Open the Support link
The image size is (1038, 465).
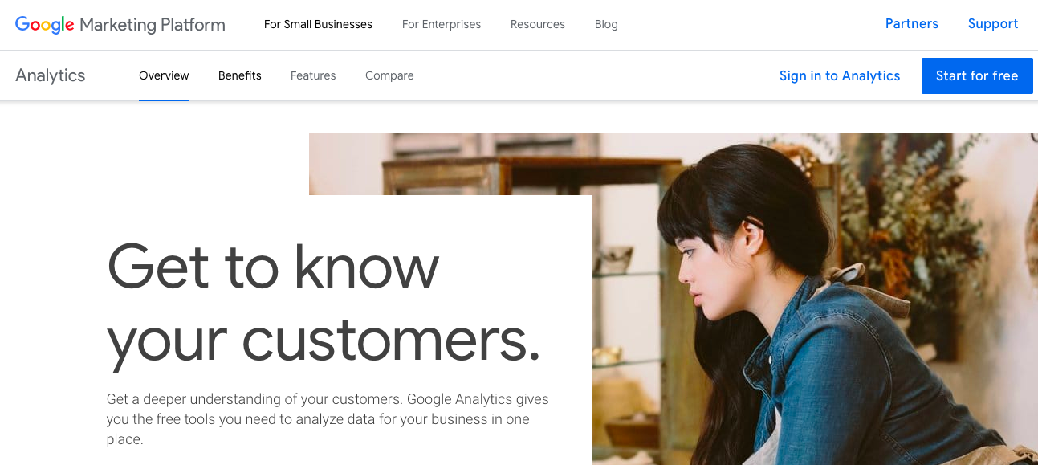(x=993, y=24)
